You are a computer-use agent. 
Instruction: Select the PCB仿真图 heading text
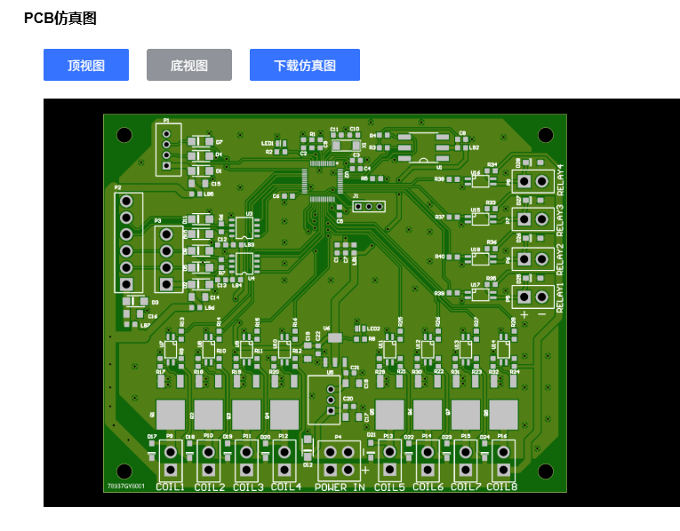[60, 18]
